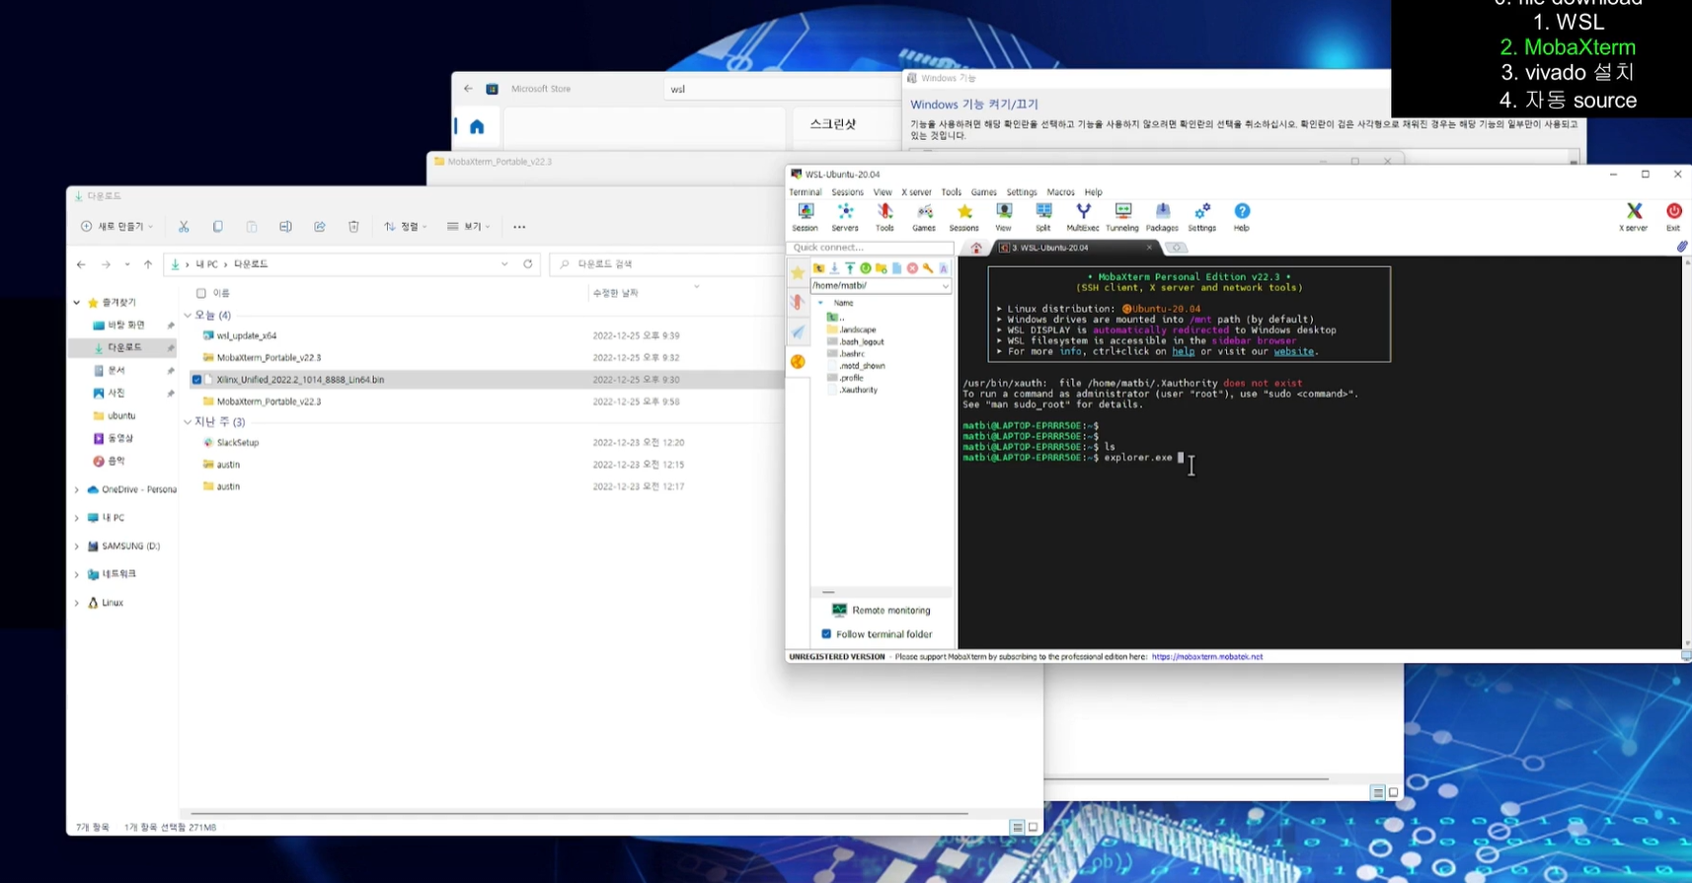Select the WSL-Ubuntu-20.04 terminal tab
This screenshot has height=883, width=1692.
(1075, 248)
